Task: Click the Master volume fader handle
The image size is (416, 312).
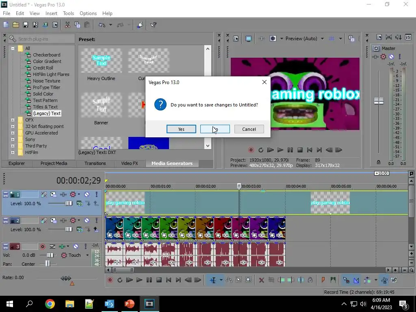Action: (x=379, y=101)
